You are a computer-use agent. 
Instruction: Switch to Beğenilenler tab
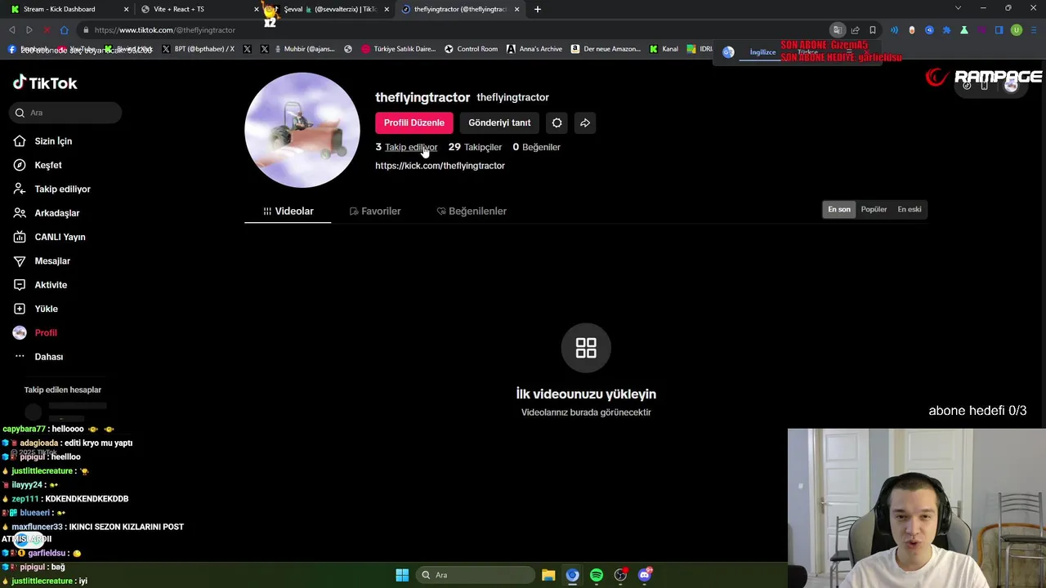click(472, 211)
